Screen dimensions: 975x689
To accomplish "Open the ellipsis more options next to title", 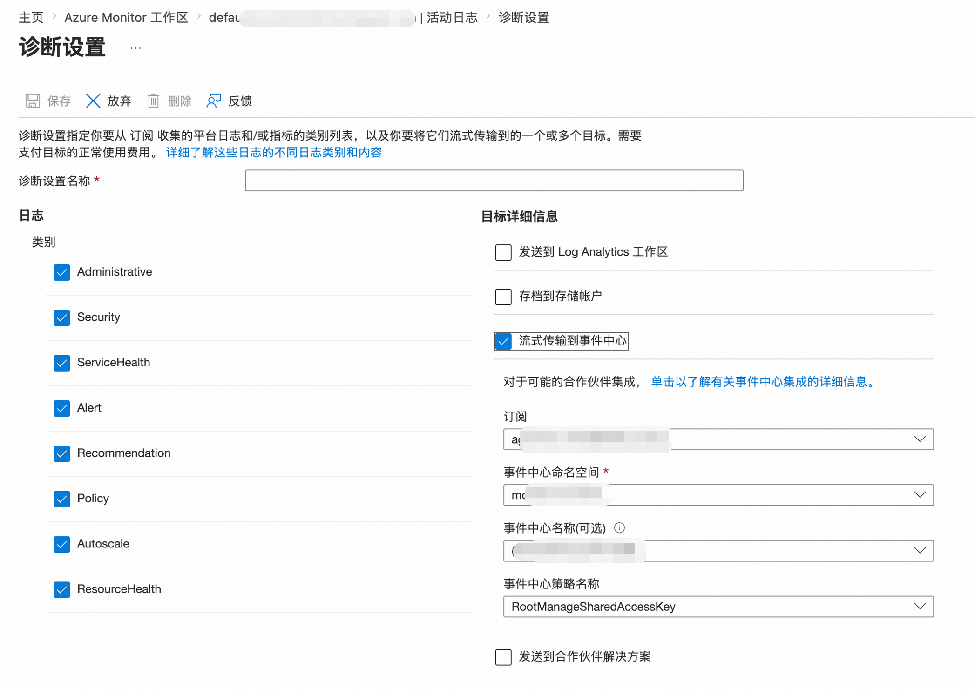I will [135, 48].
